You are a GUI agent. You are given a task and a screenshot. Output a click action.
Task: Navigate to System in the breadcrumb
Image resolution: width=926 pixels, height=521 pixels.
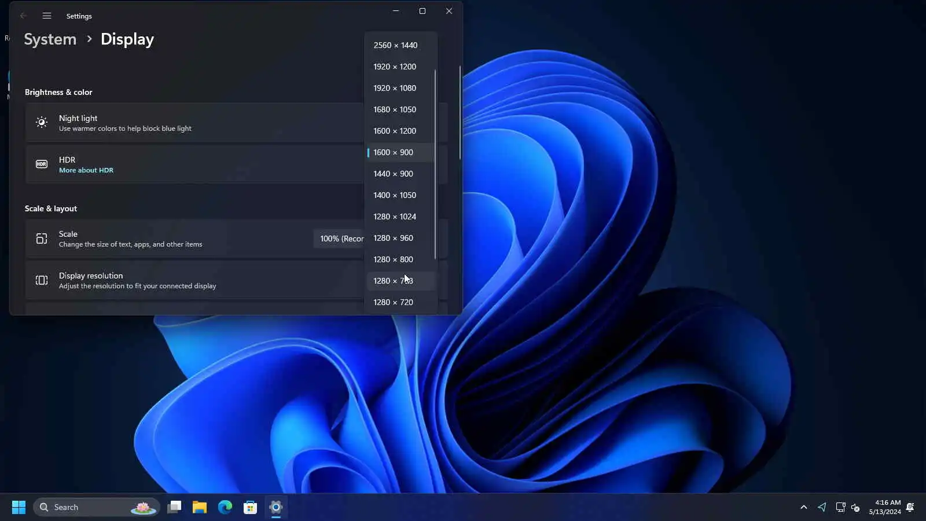click(50, 39)
